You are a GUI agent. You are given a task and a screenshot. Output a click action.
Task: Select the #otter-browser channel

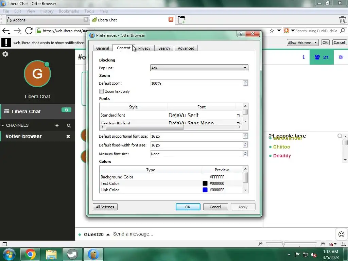coord(23,136)
